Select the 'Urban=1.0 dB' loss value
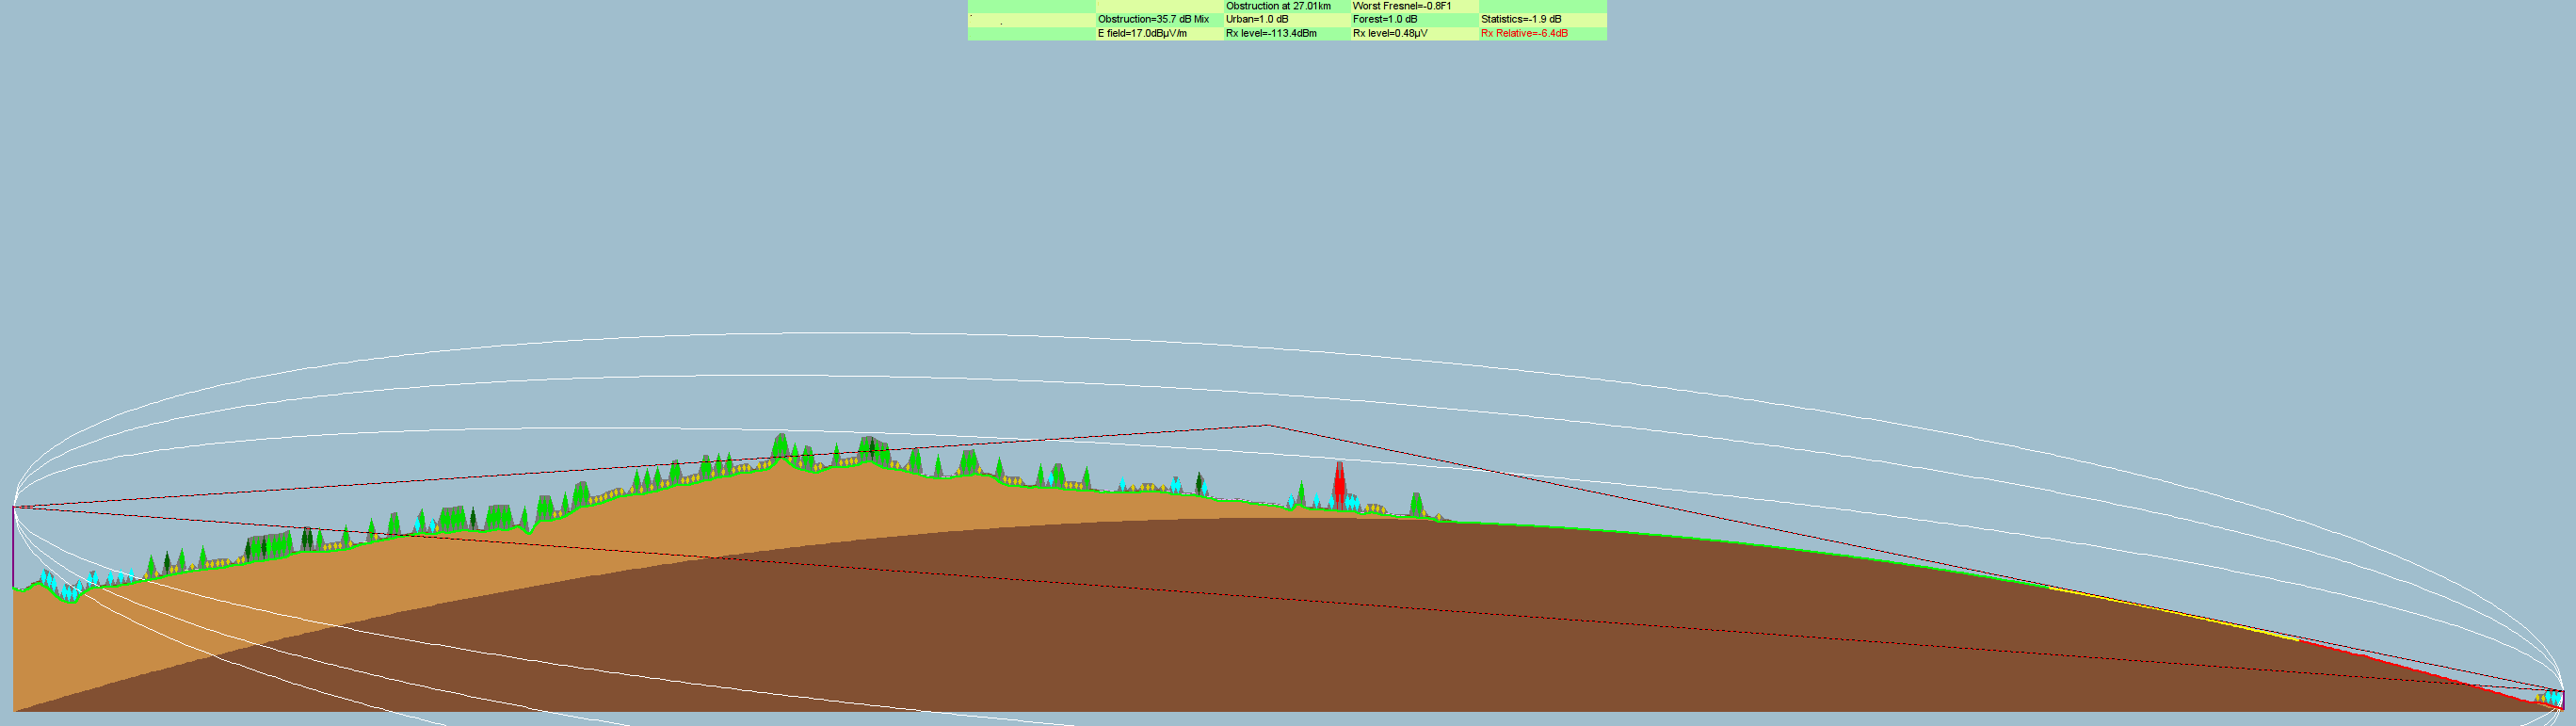Viewport: 2576px width, 726px height. coord(1257,19)
